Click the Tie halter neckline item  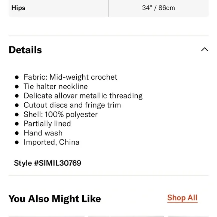56,86
